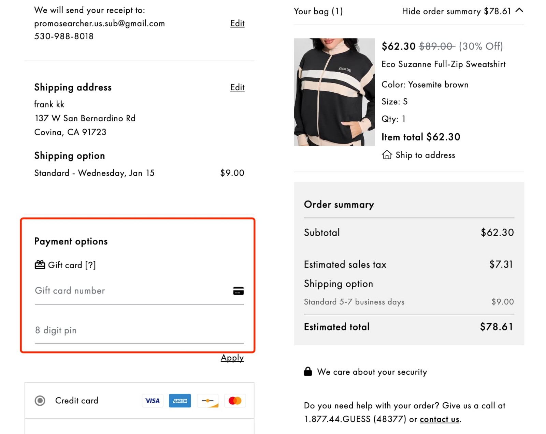Click the Ship to address home icon
This screenshot has width=546, height=434.
(x=387, y=155)
